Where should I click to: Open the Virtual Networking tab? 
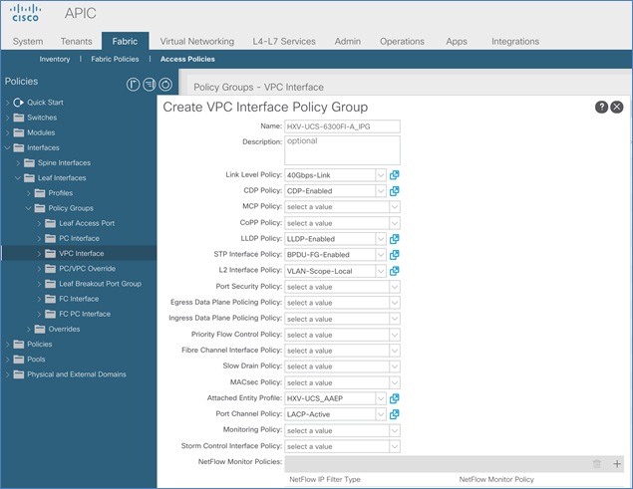pos(196,41)
